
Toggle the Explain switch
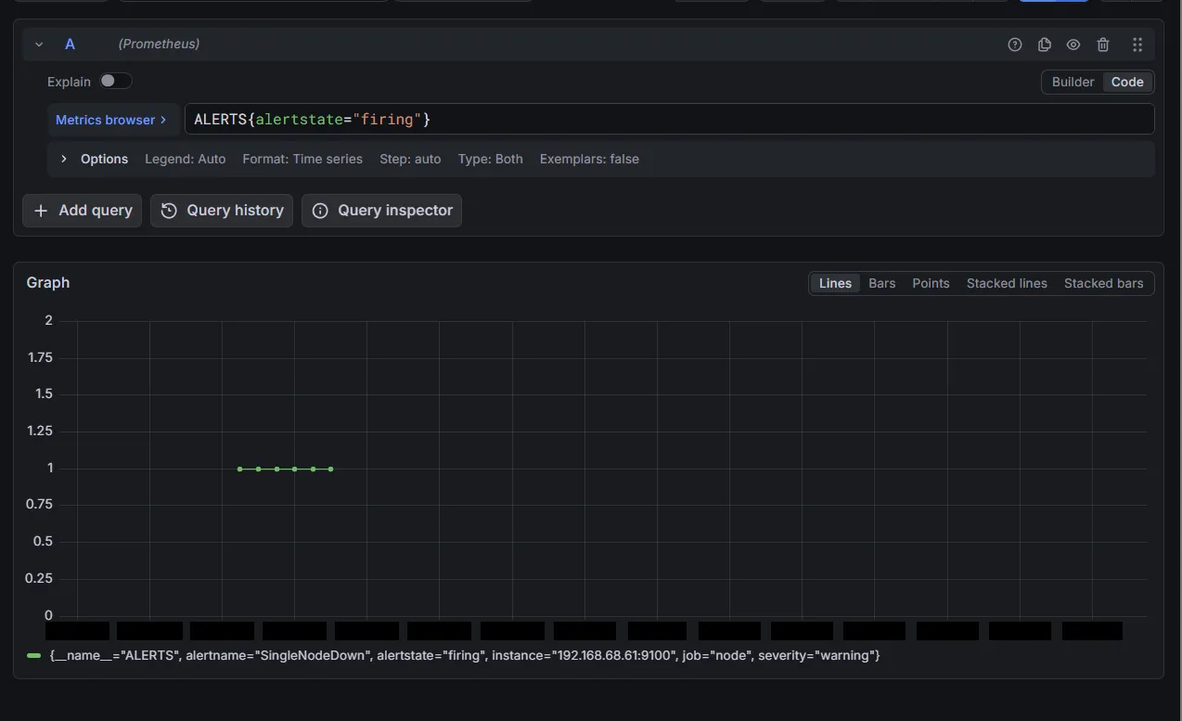(x=116, y=81)
